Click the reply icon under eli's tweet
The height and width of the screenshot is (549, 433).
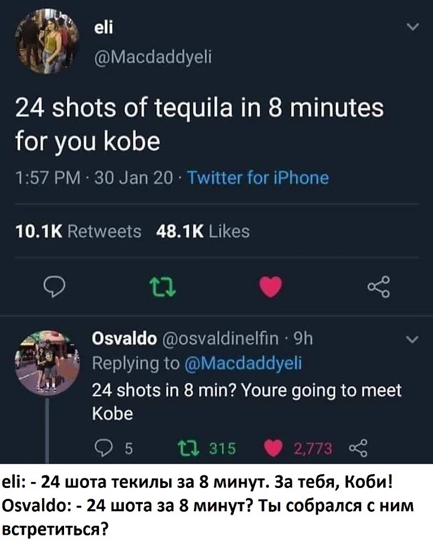tap(56, 288)
